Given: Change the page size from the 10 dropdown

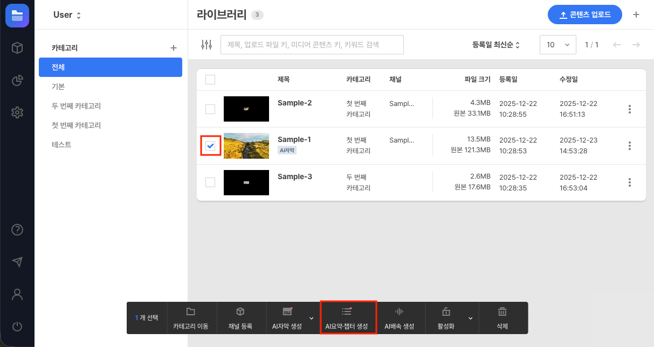Looking at the screenshot, I should tap(557, 45).
